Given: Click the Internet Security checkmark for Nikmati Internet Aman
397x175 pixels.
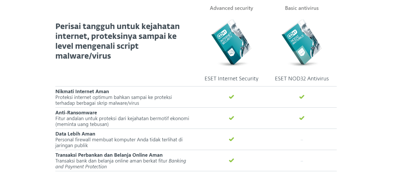Looking at the screenshot, I should [x=231, y=97].
